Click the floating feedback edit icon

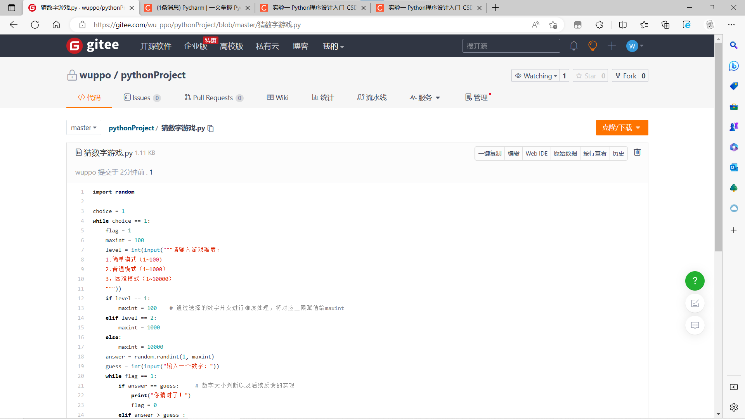(695, 303)
